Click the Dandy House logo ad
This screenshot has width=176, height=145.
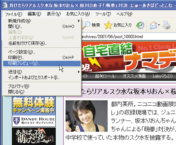pyautogui.click(x=34, y=121)
